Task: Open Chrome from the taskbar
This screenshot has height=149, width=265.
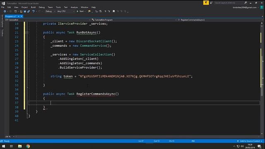Action: pos(28,146)
